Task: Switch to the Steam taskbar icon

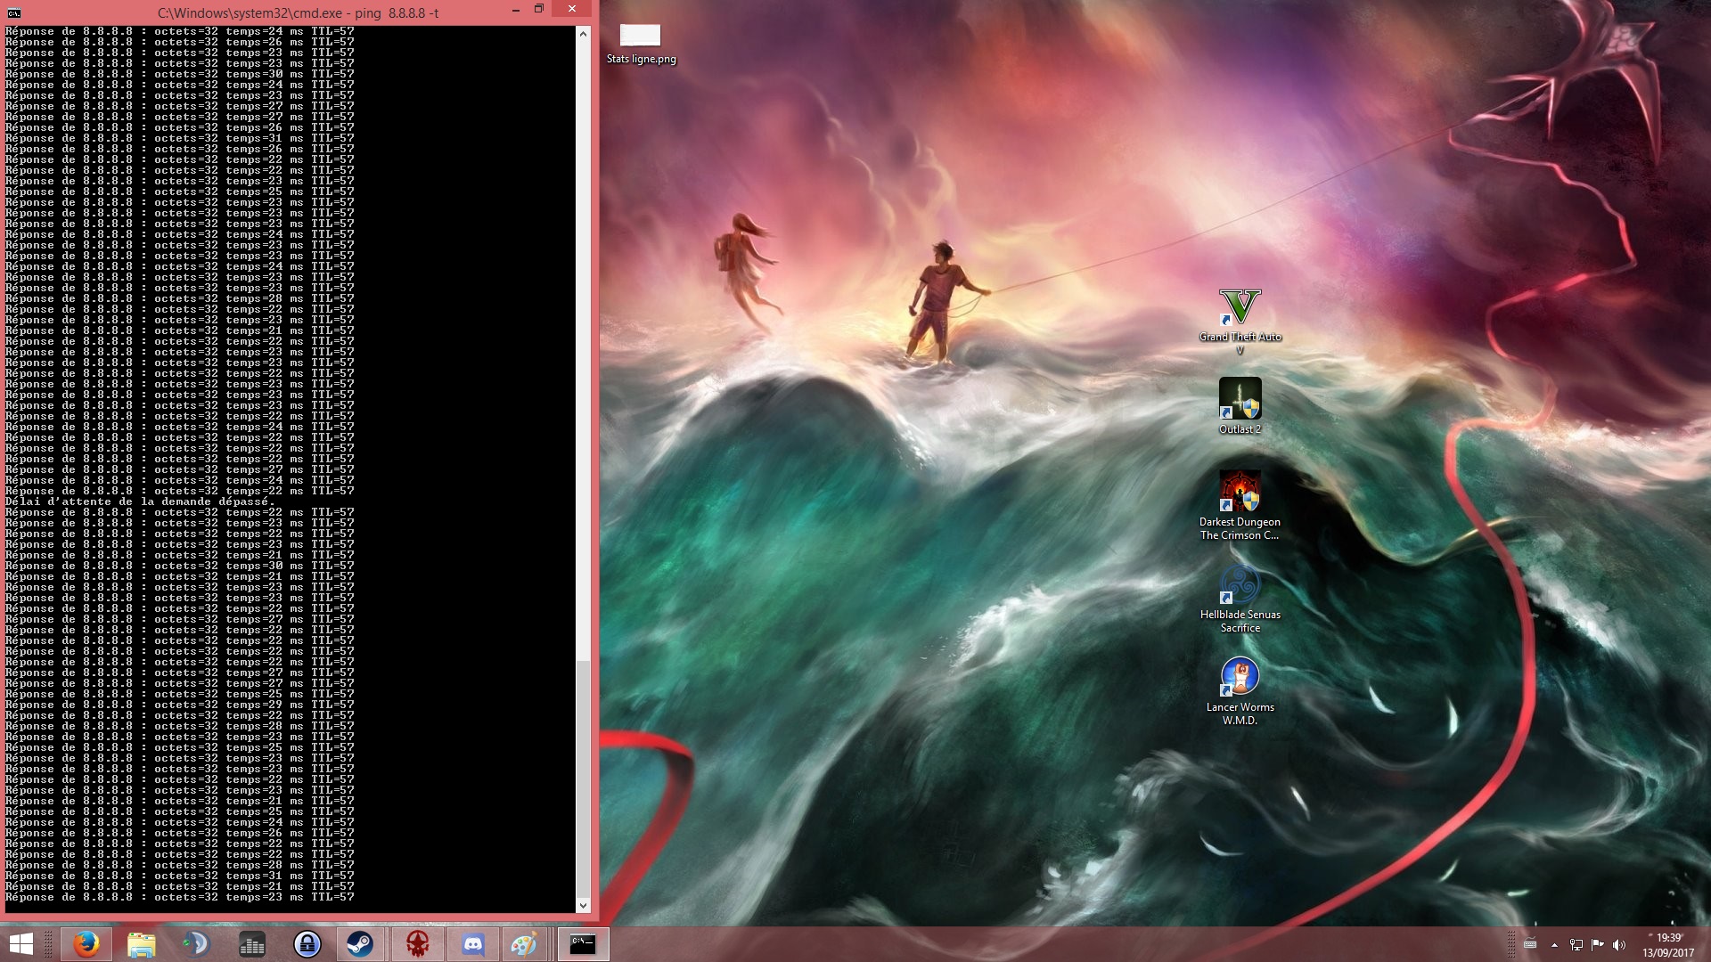Action: point(360,944)
